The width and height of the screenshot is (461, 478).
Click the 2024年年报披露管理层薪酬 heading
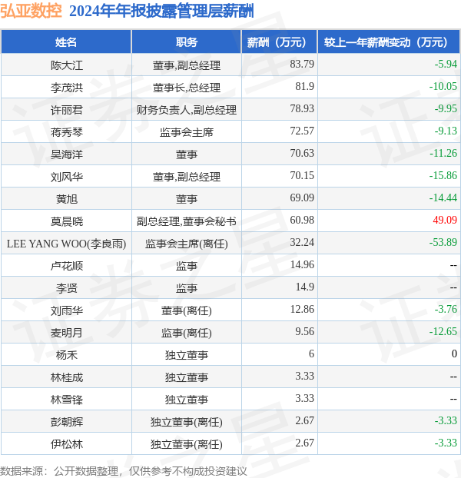(161, 12)
